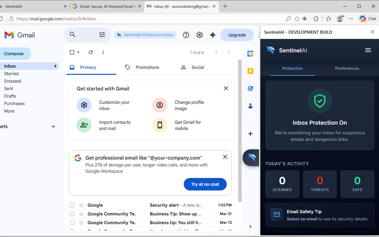Open Google Calendar side panel icon

click(x=250, y=54)
